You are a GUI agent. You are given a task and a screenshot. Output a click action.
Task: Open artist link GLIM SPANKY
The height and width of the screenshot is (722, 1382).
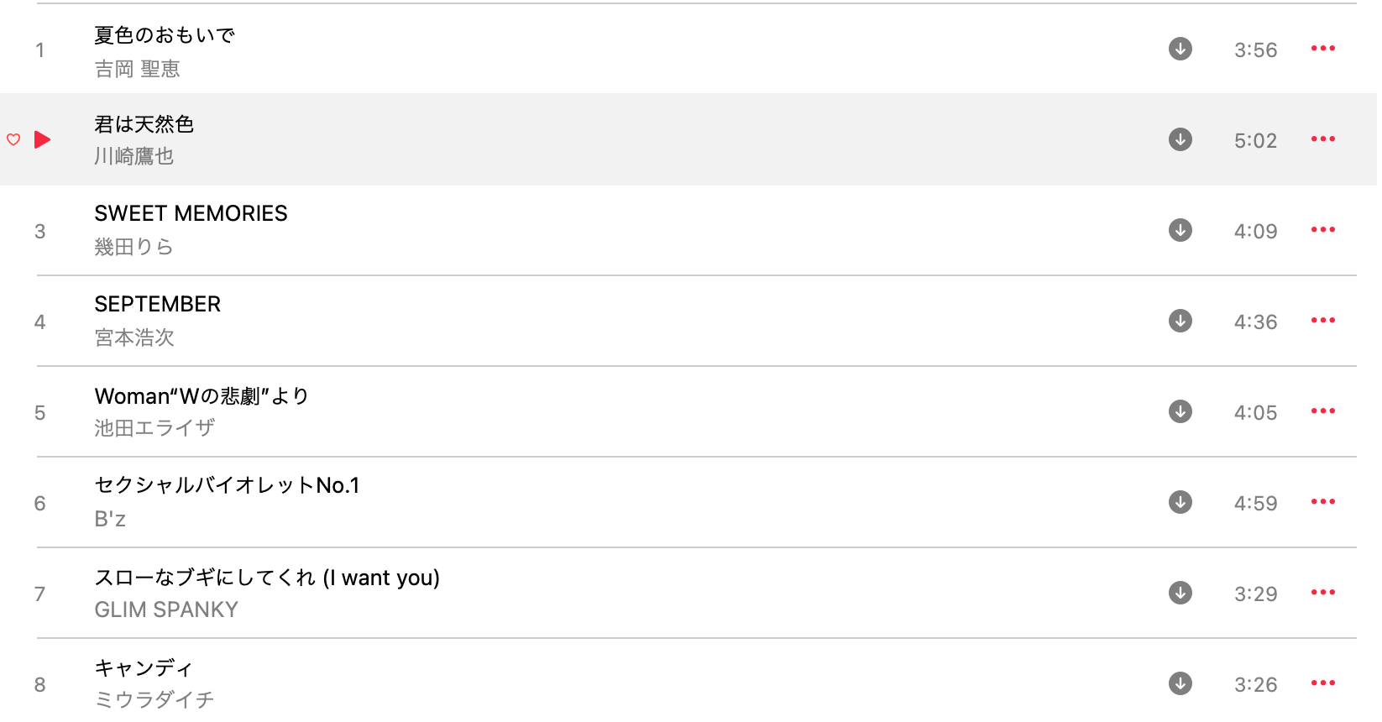tap(166, 610)
